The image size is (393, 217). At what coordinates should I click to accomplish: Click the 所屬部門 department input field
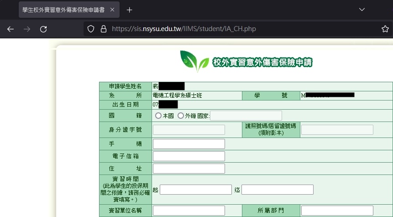point(337,211)
